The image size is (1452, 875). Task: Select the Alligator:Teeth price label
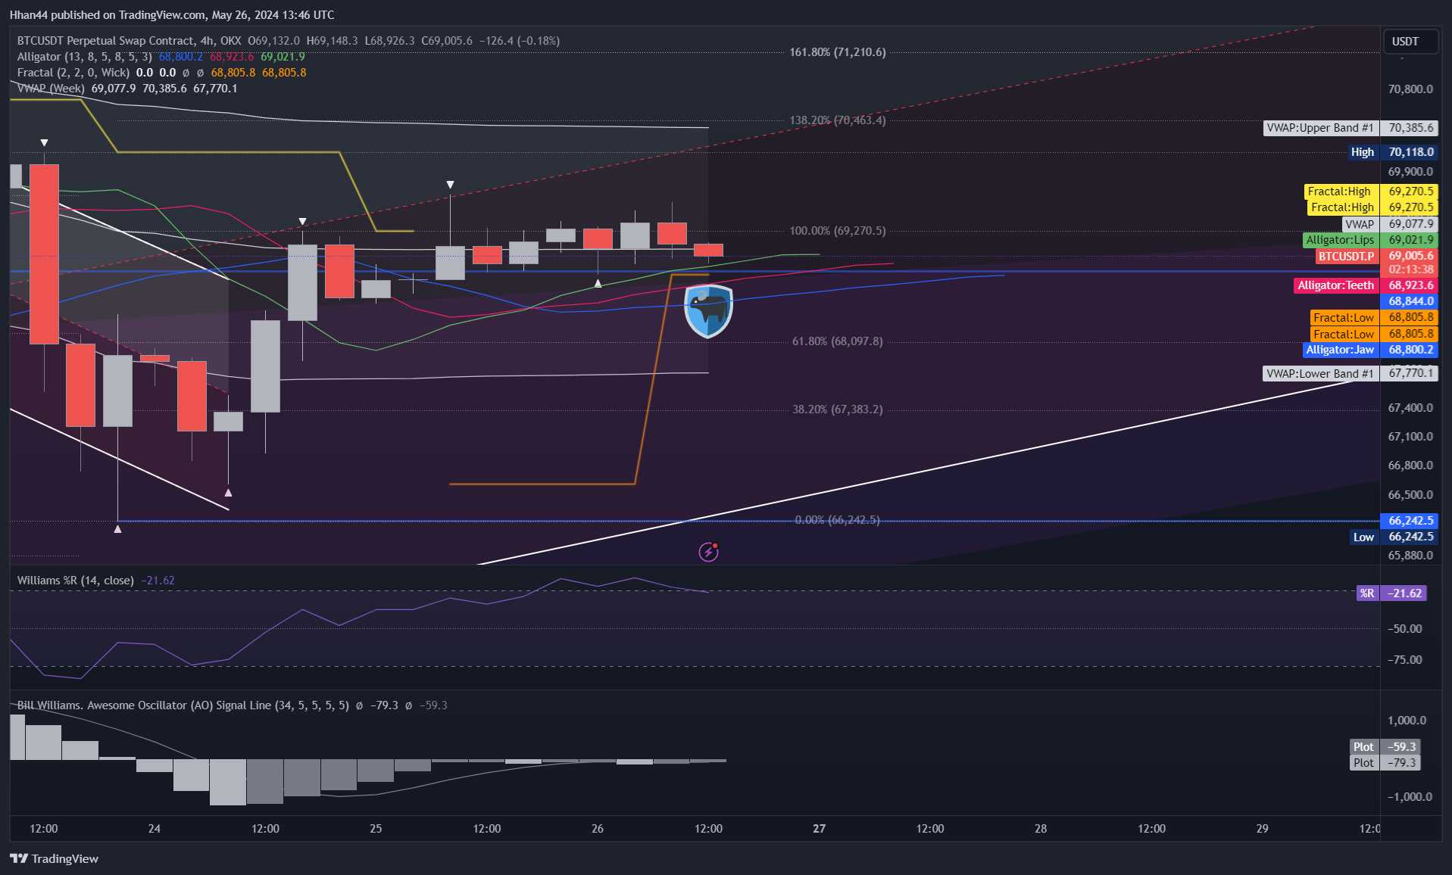pyautogui.click(x=1366, y=285)
